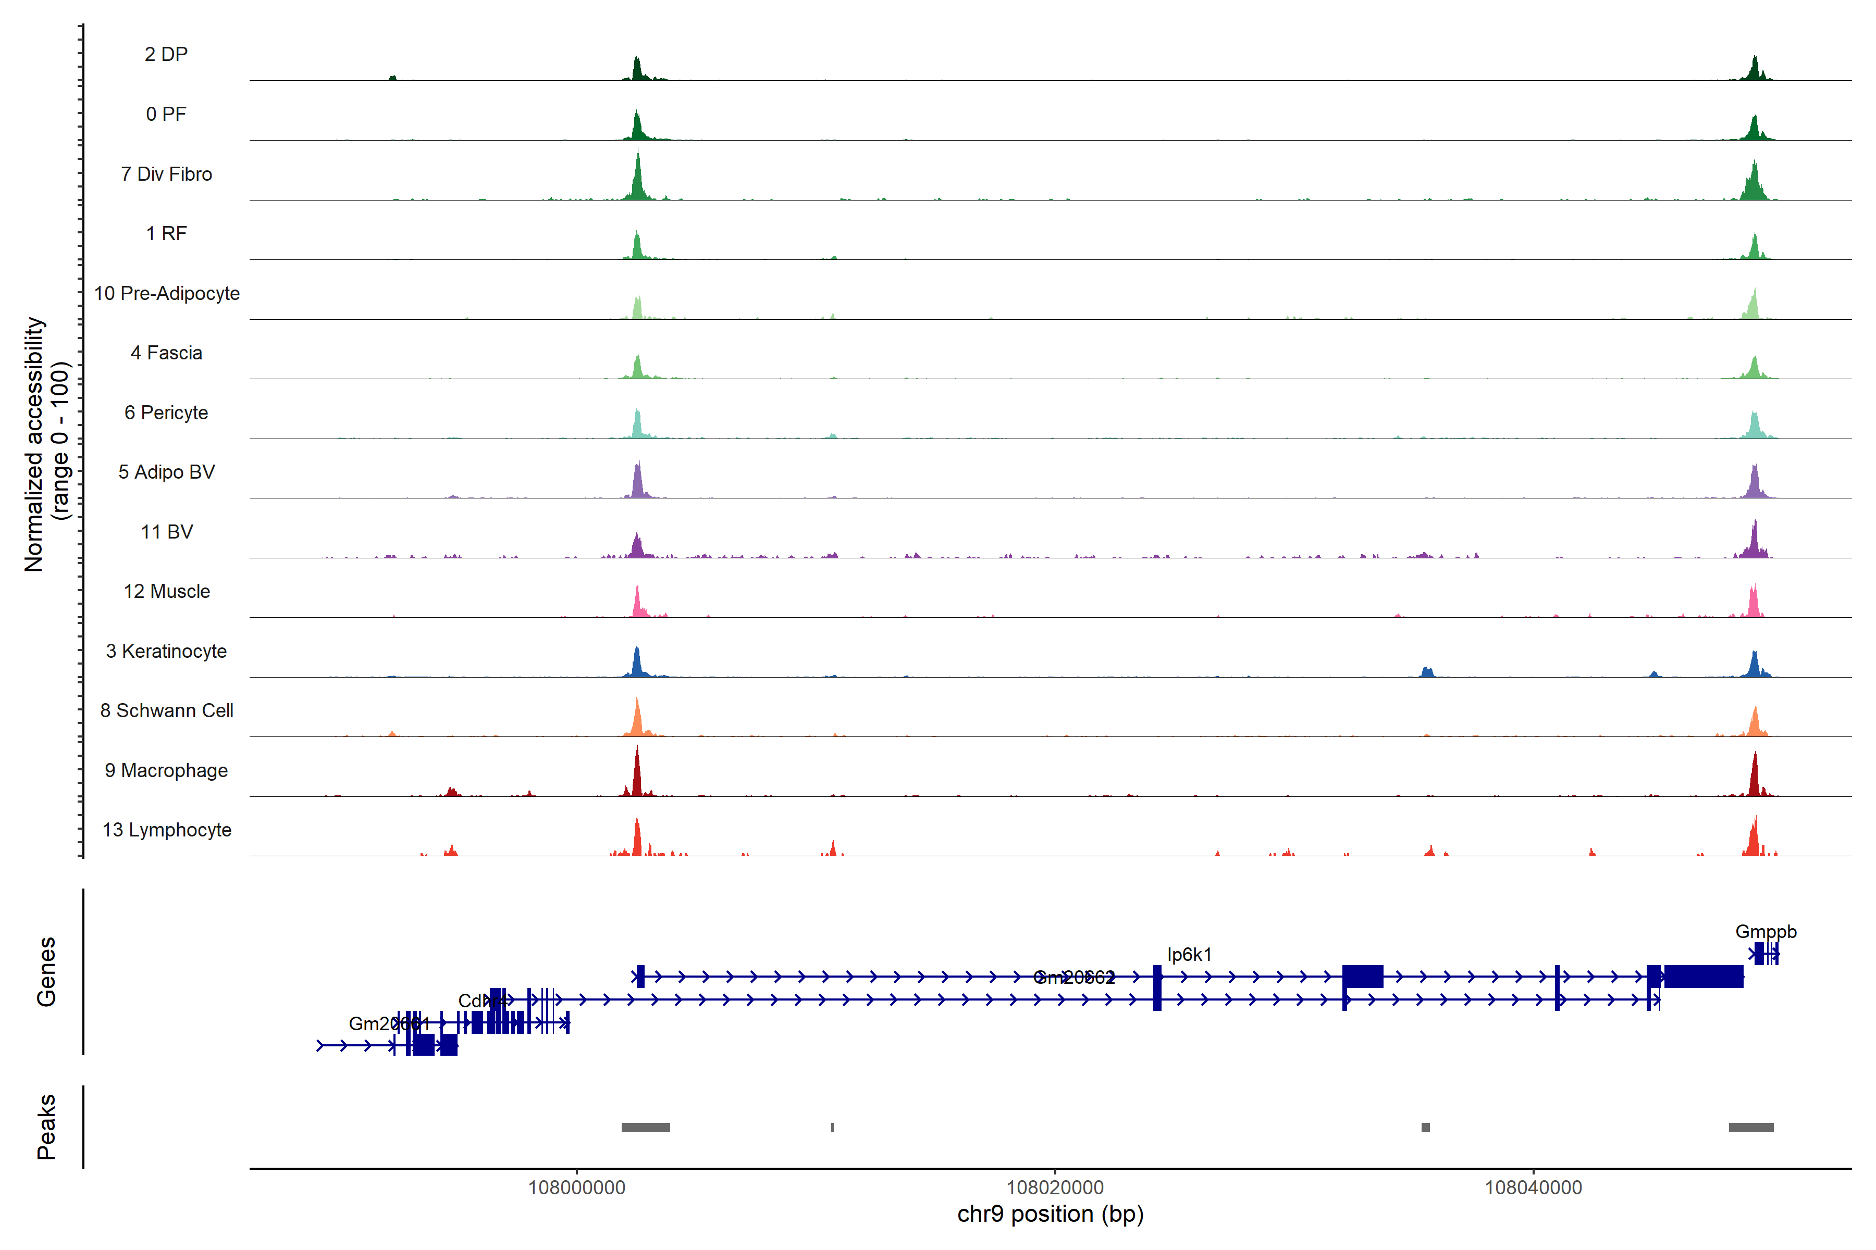The image size is (1876, 1250).
Task: Click the Genes panel label
Action: (x=46, y=972)
